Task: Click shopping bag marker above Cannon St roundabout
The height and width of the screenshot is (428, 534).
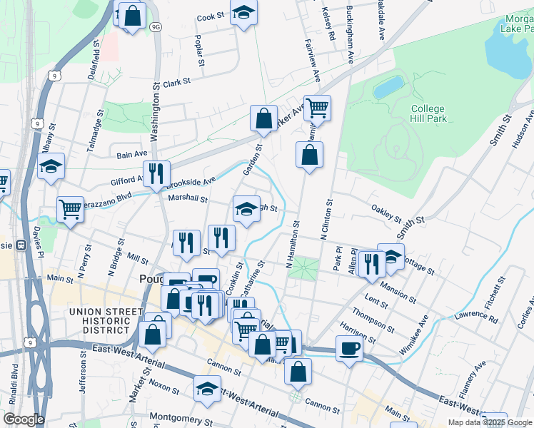Action: coord(298,372)
